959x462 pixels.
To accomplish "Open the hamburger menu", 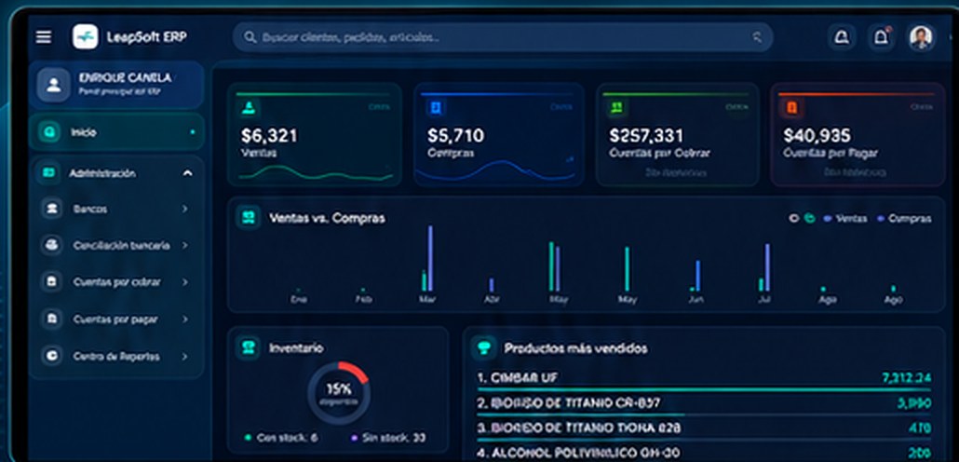I will [x=44, y=36].
